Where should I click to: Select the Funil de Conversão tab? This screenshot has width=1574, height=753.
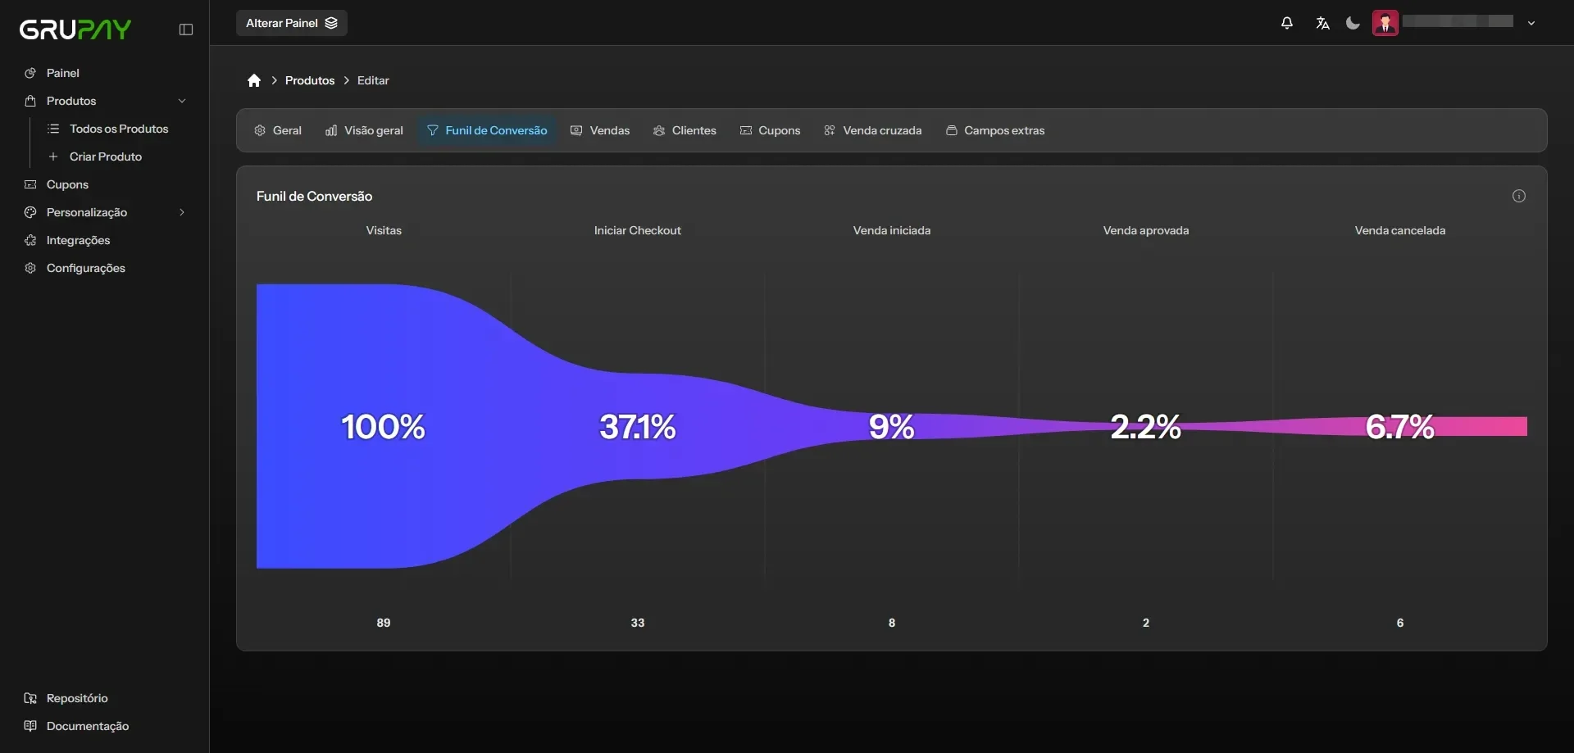[x=487, y=130]
